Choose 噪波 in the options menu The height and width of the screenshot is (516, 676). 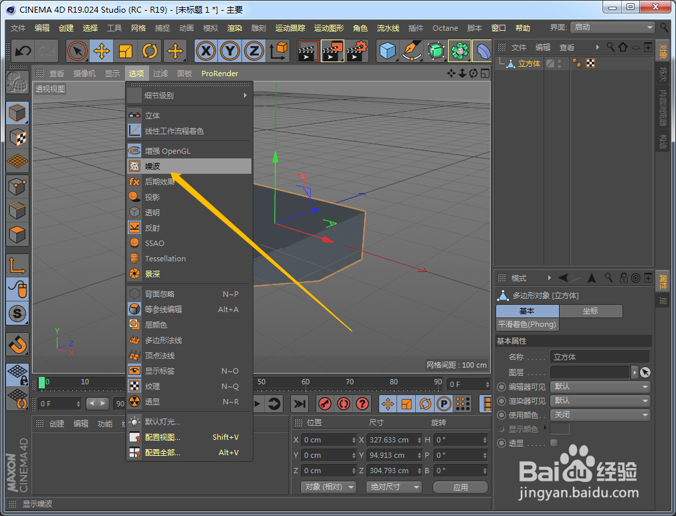tap(189, 166)
